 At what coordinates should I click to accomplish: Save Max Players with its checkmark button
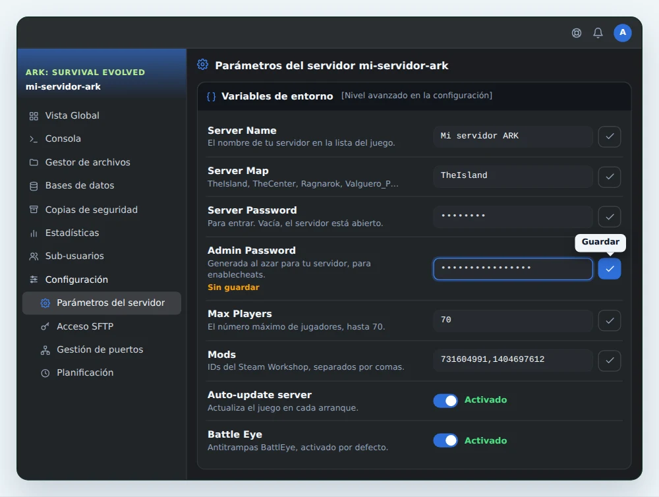610,321
